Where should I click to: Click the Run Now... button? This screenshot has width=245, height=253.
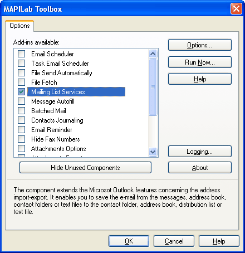click(200, 62)
